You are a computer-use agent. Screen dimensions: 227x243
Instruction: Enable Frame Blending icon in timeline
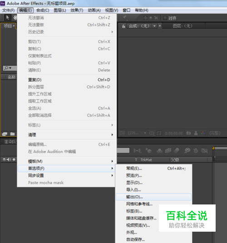pos(168,151)
